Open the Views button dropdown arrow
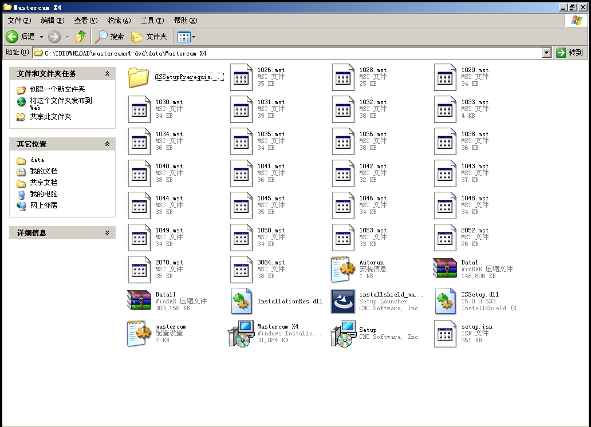The height and width of the screenshot is (427, 591). click(194, 37)
